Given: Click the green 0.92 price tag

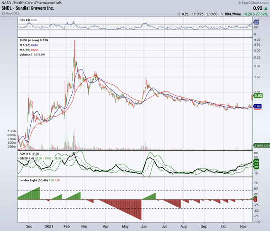Looking at the screenshot, I should click(258, 95).
